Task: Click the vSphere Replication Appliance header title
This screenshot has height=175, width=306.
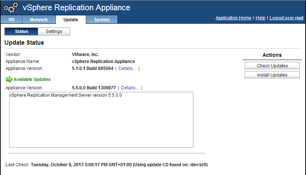Action: 76,7
